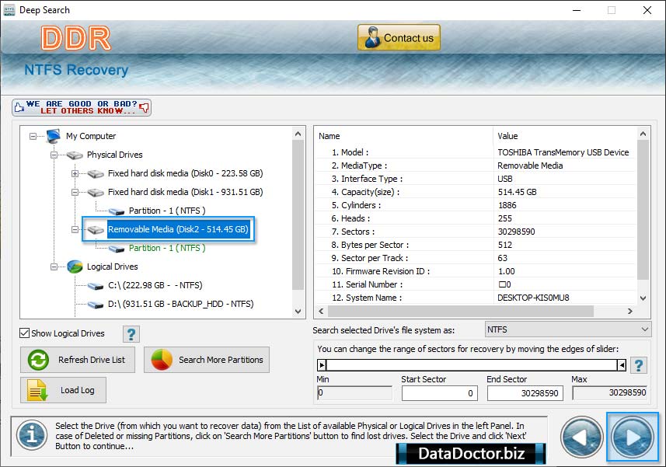Click properties horizontal scroll left arrow
Screen dimensions: 666x467
[321, 311]
